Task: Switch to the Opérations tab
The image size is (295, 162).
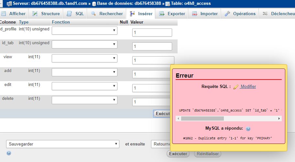Action: click(x=240, y=14)
